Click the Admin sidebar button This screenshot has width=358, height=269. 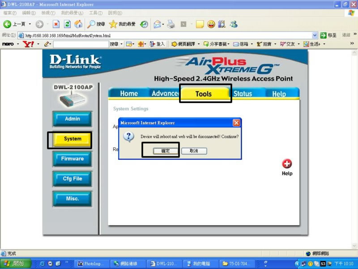[x=72, y=119]
